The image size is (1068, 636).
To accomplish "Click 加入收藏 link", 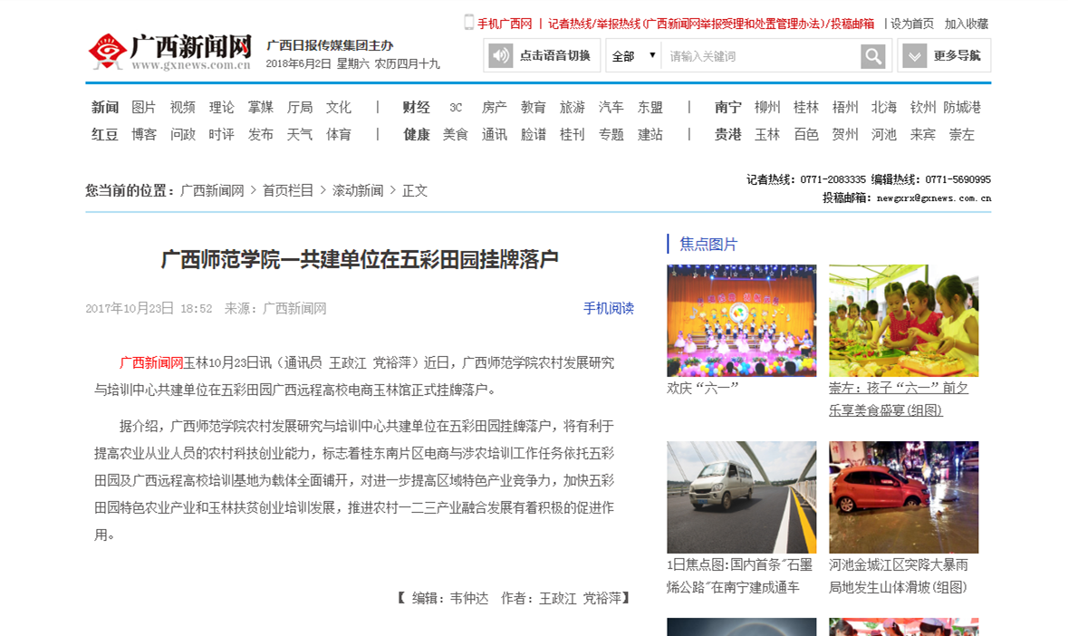I will point(966,24).
